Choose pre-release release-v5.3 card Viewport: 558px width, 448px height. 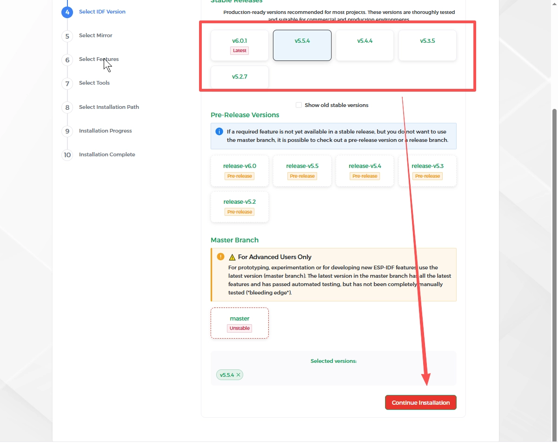[x=427, y=171]
